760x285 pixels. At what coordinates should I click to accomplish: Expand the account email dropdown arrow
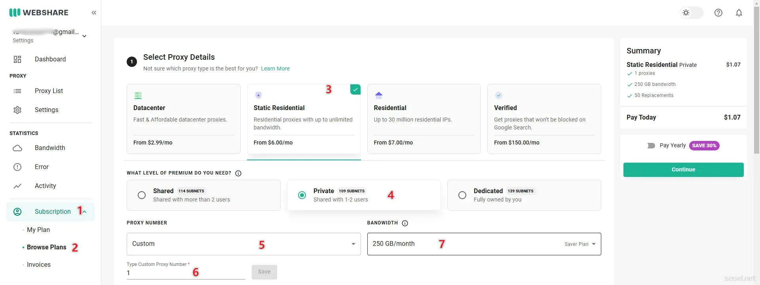coord(84,36)
